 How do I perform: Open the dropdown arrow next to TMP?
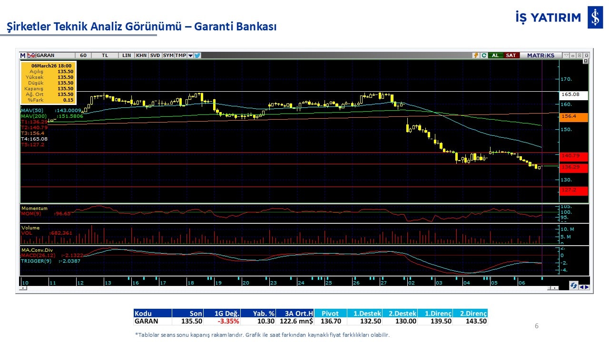190,56
